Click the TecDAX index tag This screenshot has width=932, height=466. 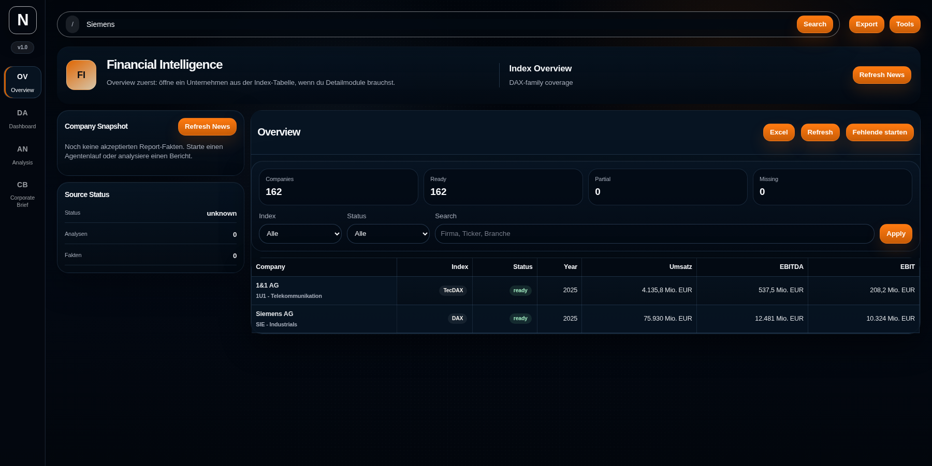click(453, 291)
